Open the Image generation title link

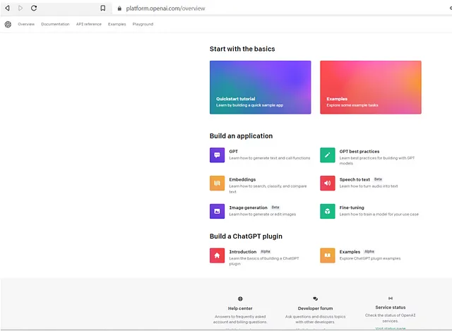pyautogui.click(x=248, y=207)
